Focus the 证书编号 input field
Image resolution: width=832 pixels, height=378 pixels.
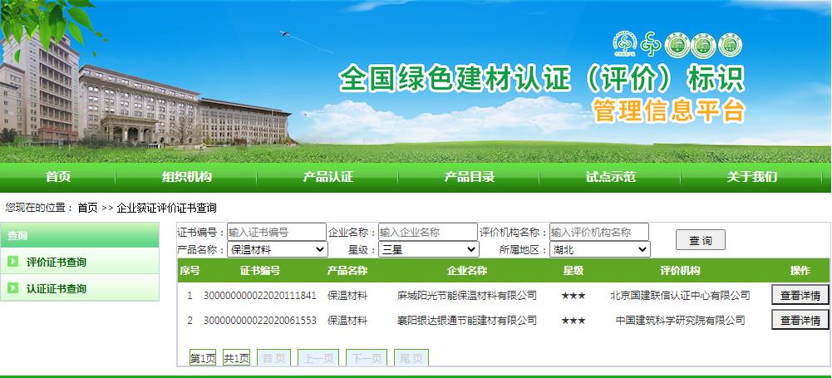[276, 232]
